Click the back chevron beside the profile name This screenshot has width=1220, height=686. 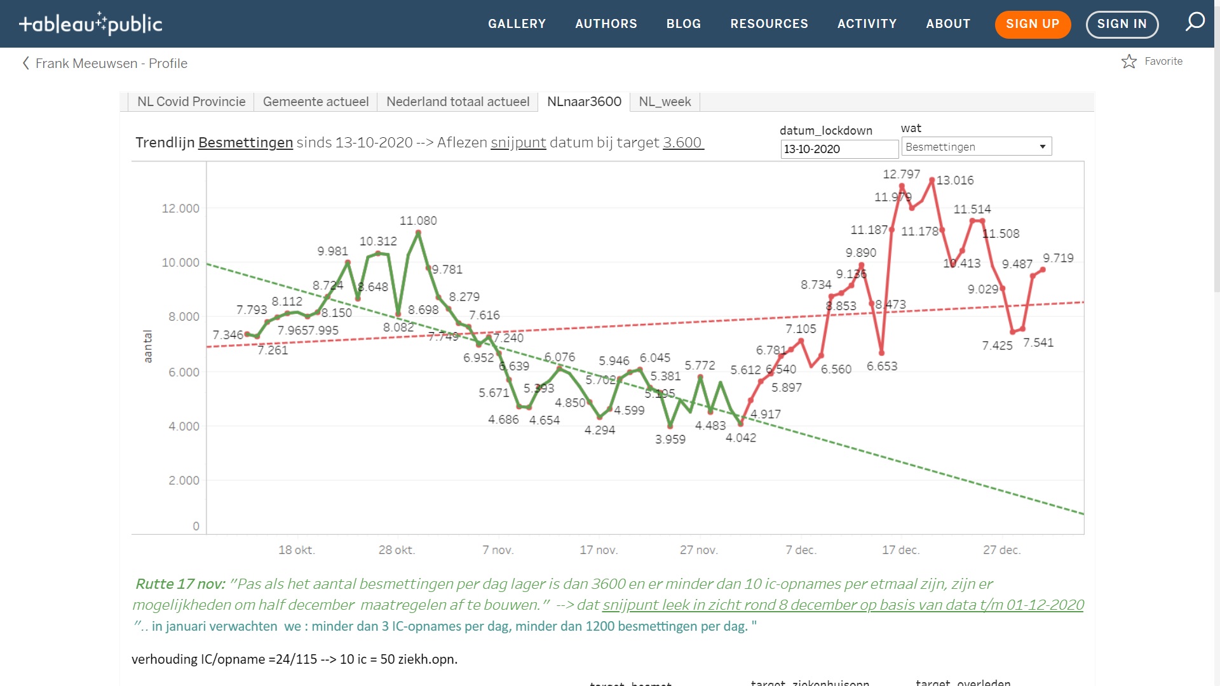click(25, 63)
